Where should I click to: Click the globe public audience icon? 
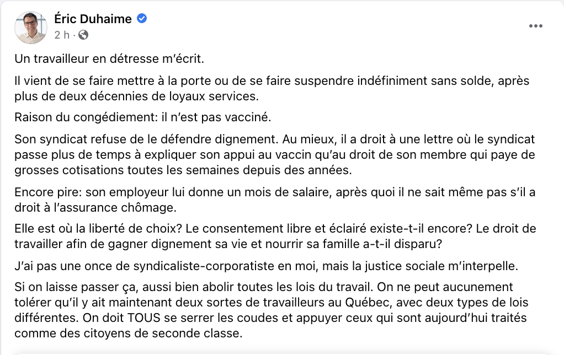click(83, 35)
